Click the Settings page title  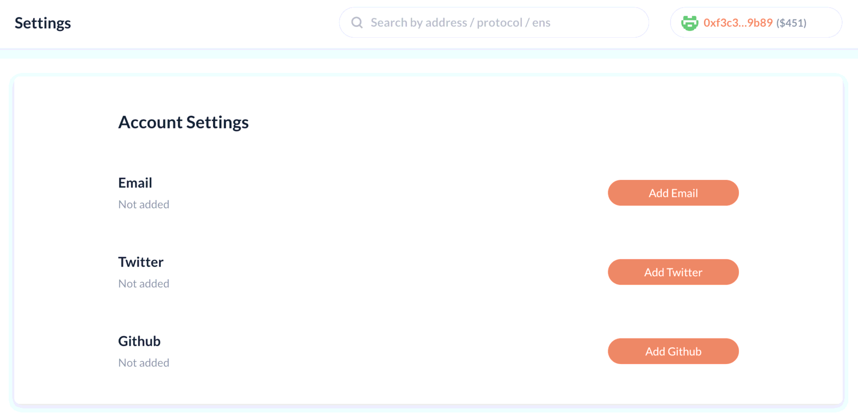click(43, 23)
